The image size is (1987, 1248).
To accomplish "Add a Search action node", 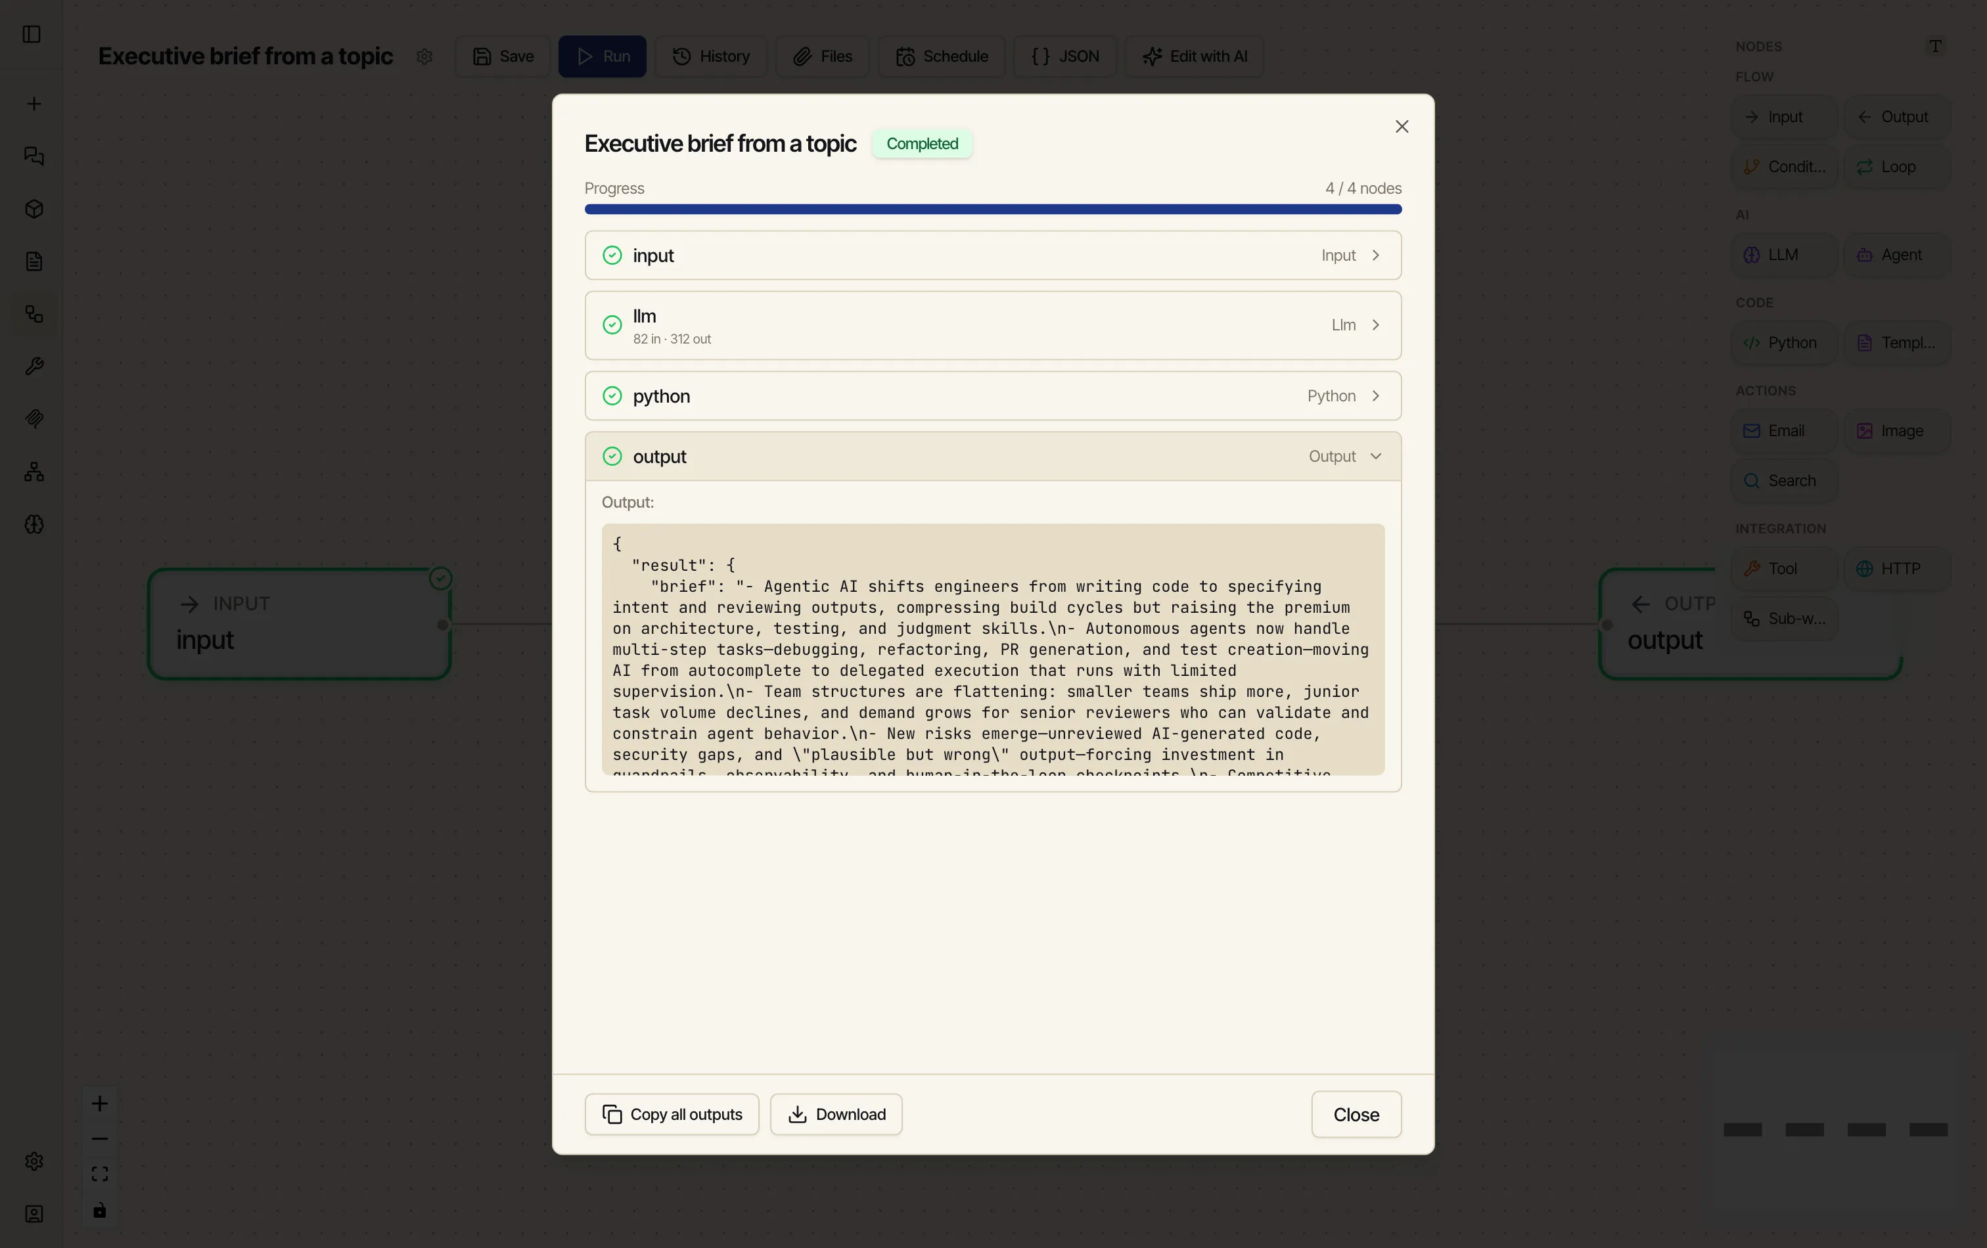I will [1784, 481].
